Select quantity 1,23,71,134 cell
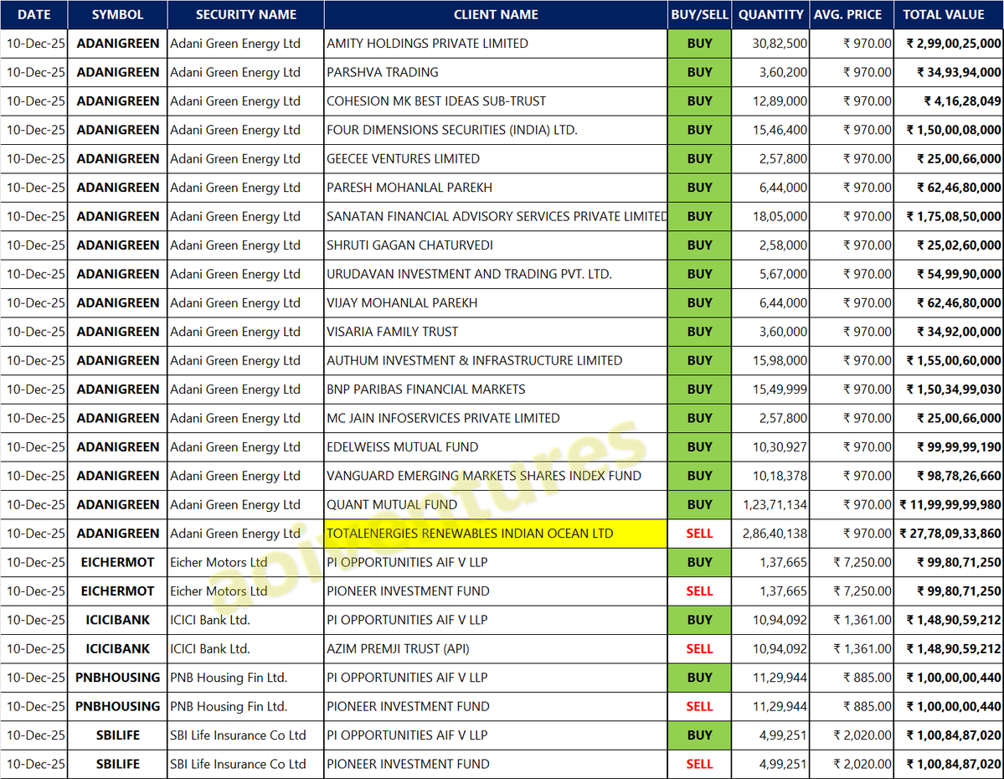This screenshot has height=779, width=1004. coord(770,505)
